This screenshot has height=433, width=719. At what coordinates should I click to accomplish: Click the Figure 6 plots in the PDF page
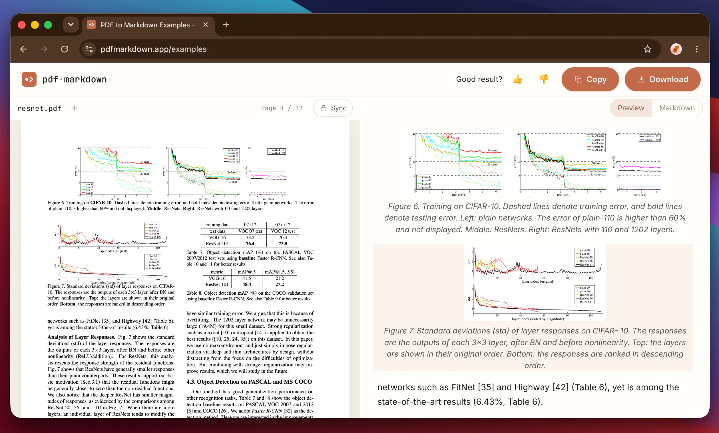pyautogui.click(x=181, y=173)
